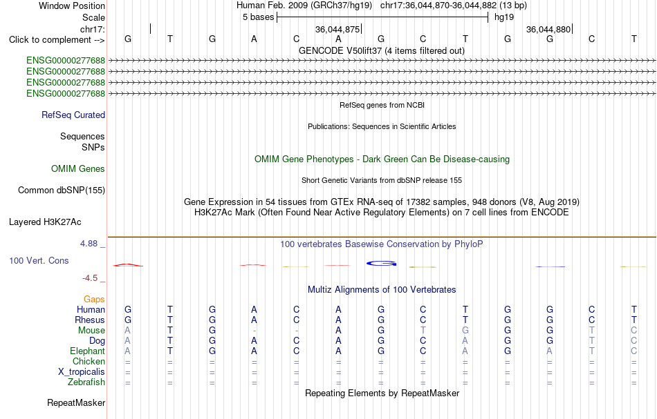Click 'Repeating Elements by RepeatMasker' title
The height and width of the screenshot is (419, 657).
382,393
